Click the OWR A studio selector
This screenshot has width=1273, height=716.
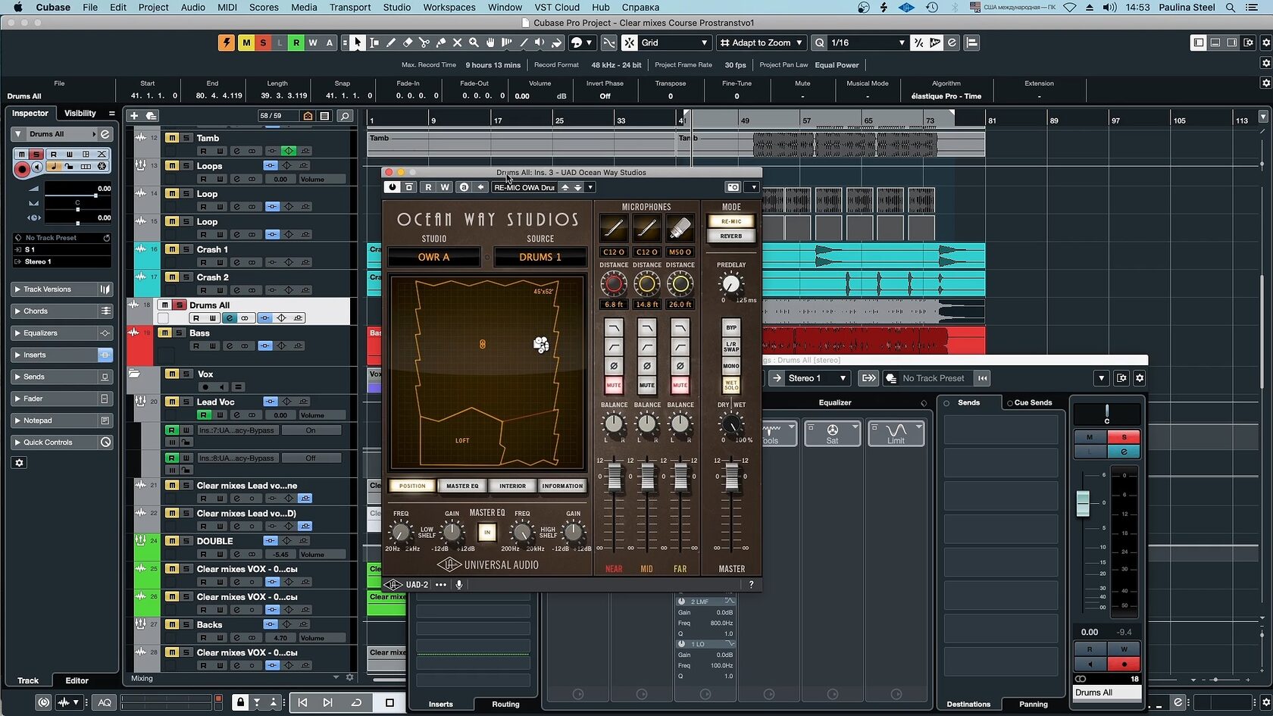pos(433,257)
